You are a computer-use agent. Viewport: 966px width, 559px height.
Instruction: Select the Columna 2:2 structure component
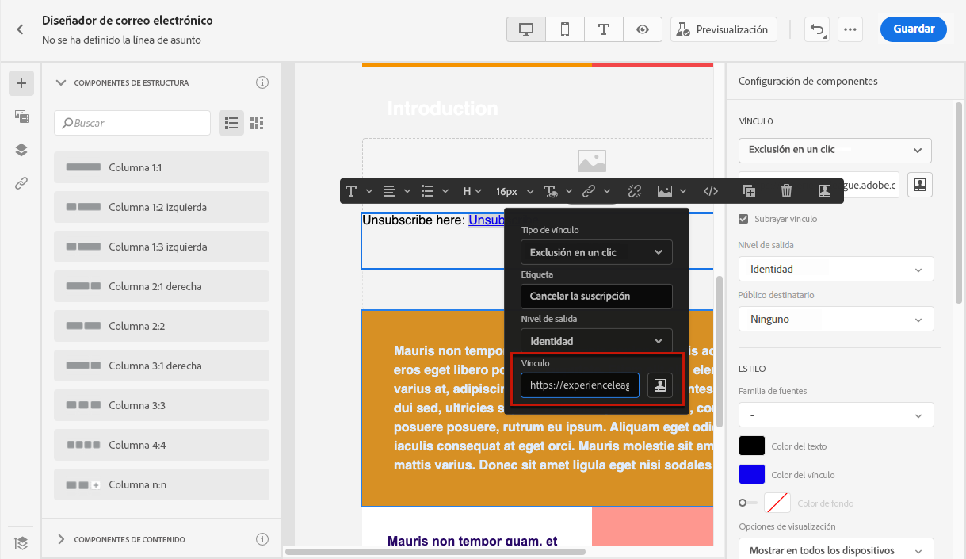point(161,326)
